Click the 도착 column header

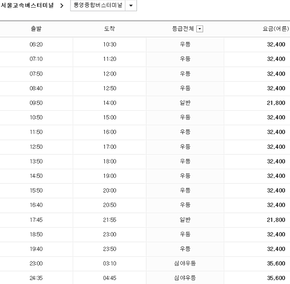click(109, 29)
